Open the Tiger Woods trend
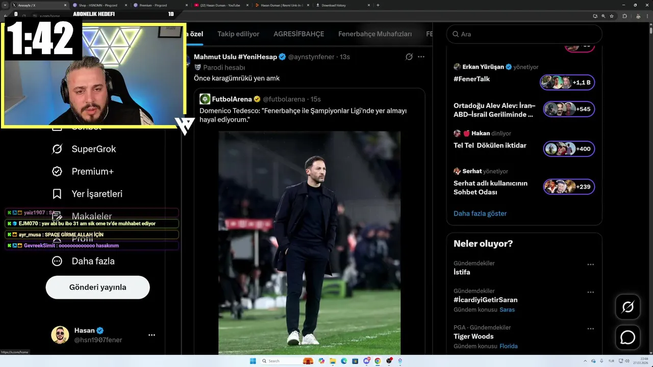Image resolution: width=653 pixels, height=367 pixels. (473, 336)
